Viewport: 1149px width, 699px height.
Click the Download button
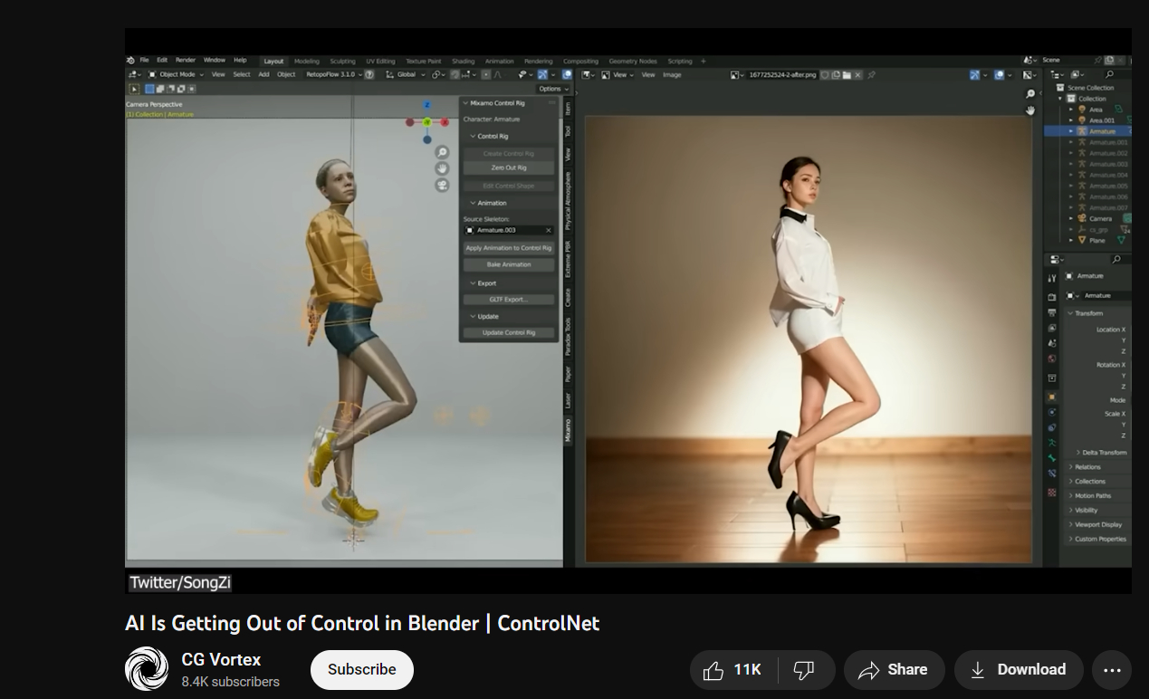coord(1019,670)
